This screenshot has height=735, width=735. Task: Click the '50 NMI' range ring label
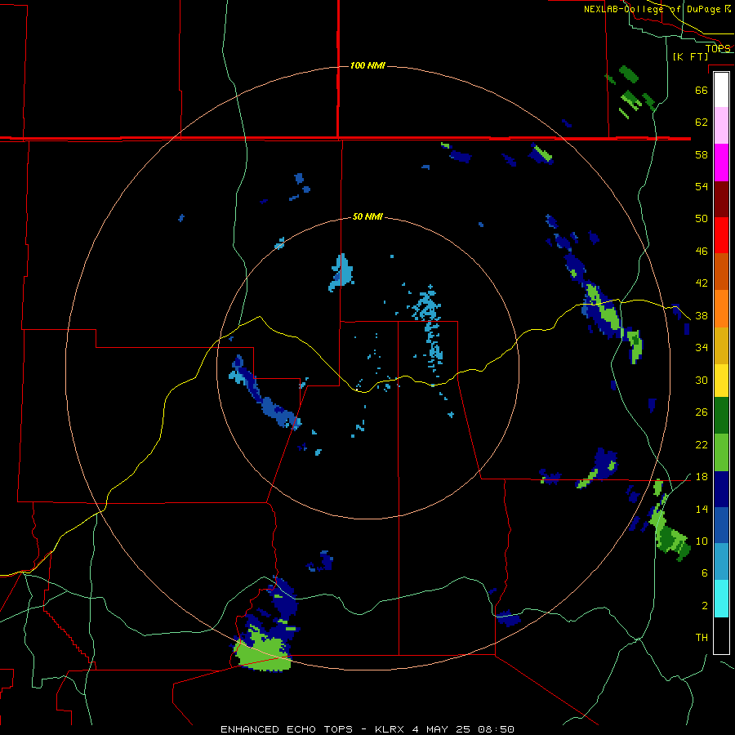coord(367,216)
